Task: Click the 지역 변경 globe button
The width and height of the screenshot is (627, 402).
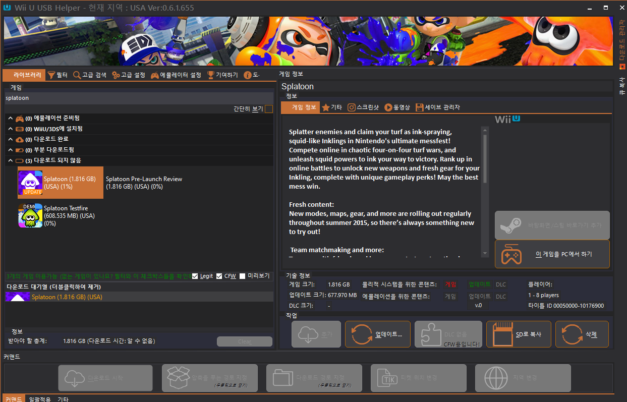Action: (523, 378)
